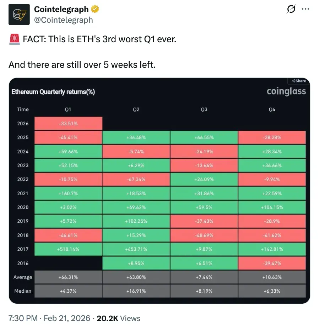319x331 pixels.
Task: Open the Cointelegraph profile via the display name
Action: [x=60, y=10]
